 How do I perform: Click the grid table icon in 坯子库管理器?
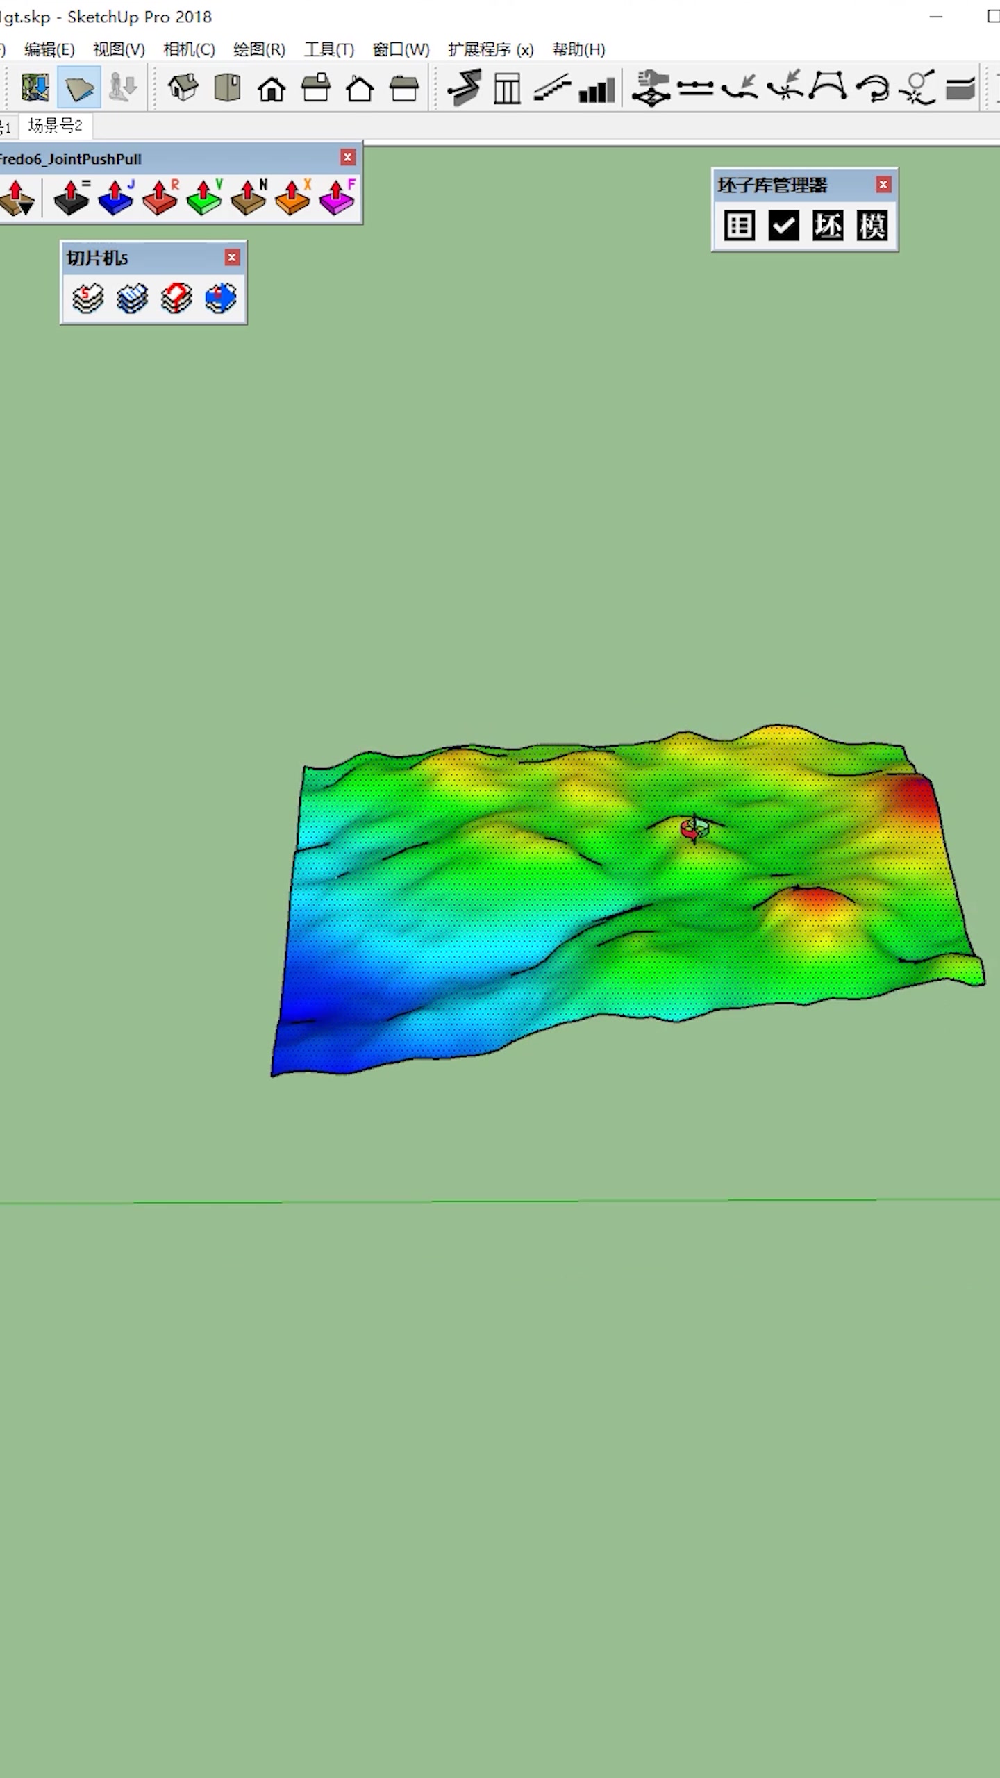[x=739, y=226]
